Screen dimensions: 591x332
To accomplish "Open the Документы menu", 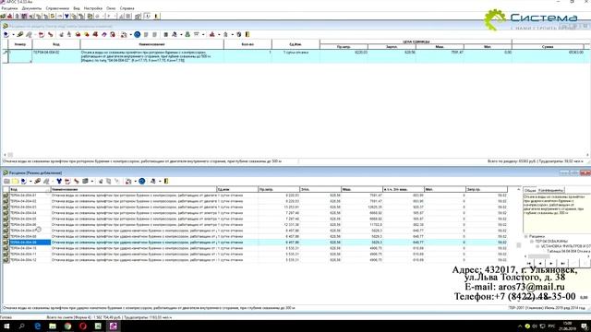I will pos(31,8).
